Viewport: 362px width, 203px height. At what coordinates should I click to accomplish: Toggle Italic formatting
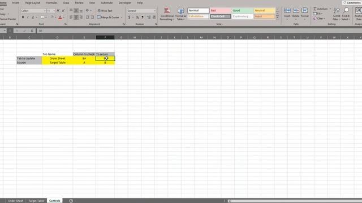coord(28,17)
